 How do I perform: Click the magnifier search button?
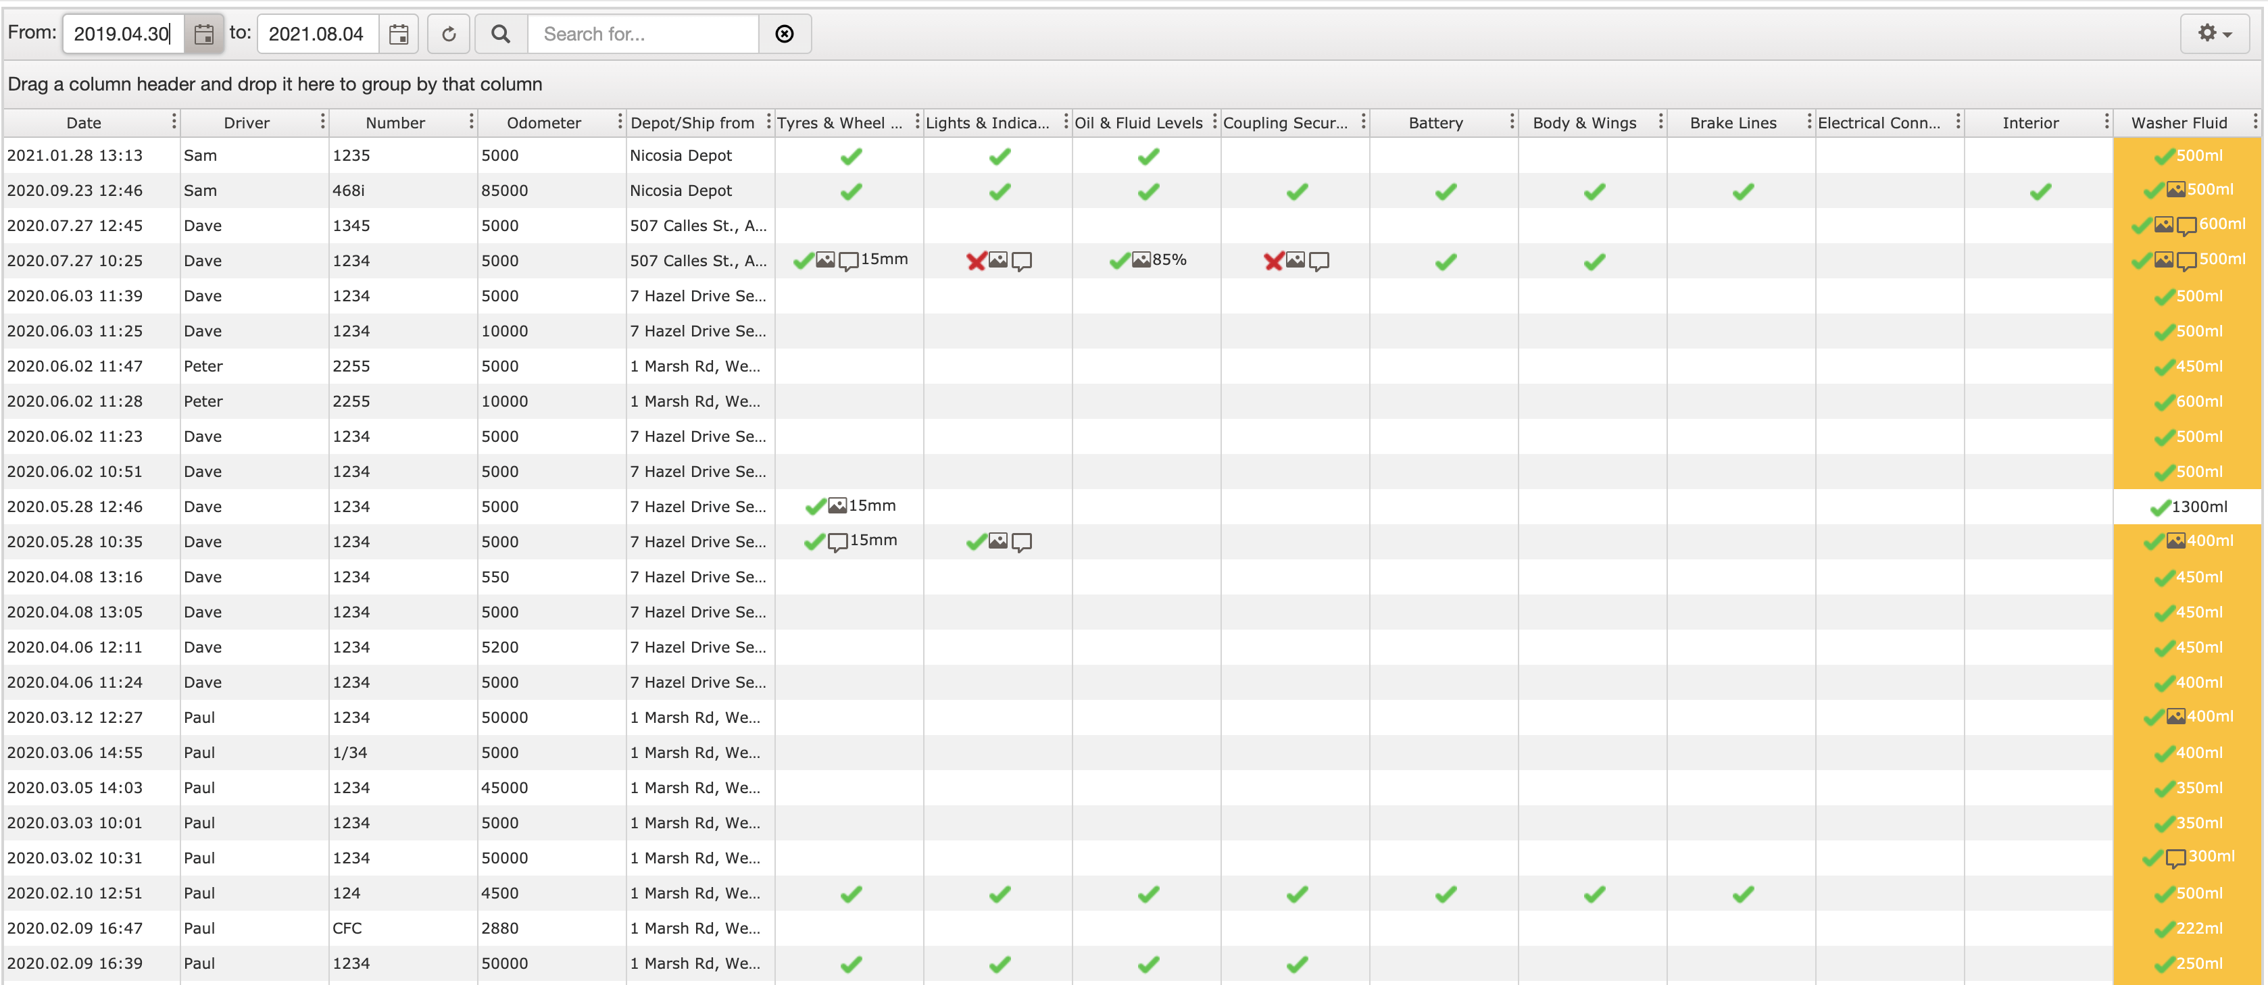coord(500,34)
